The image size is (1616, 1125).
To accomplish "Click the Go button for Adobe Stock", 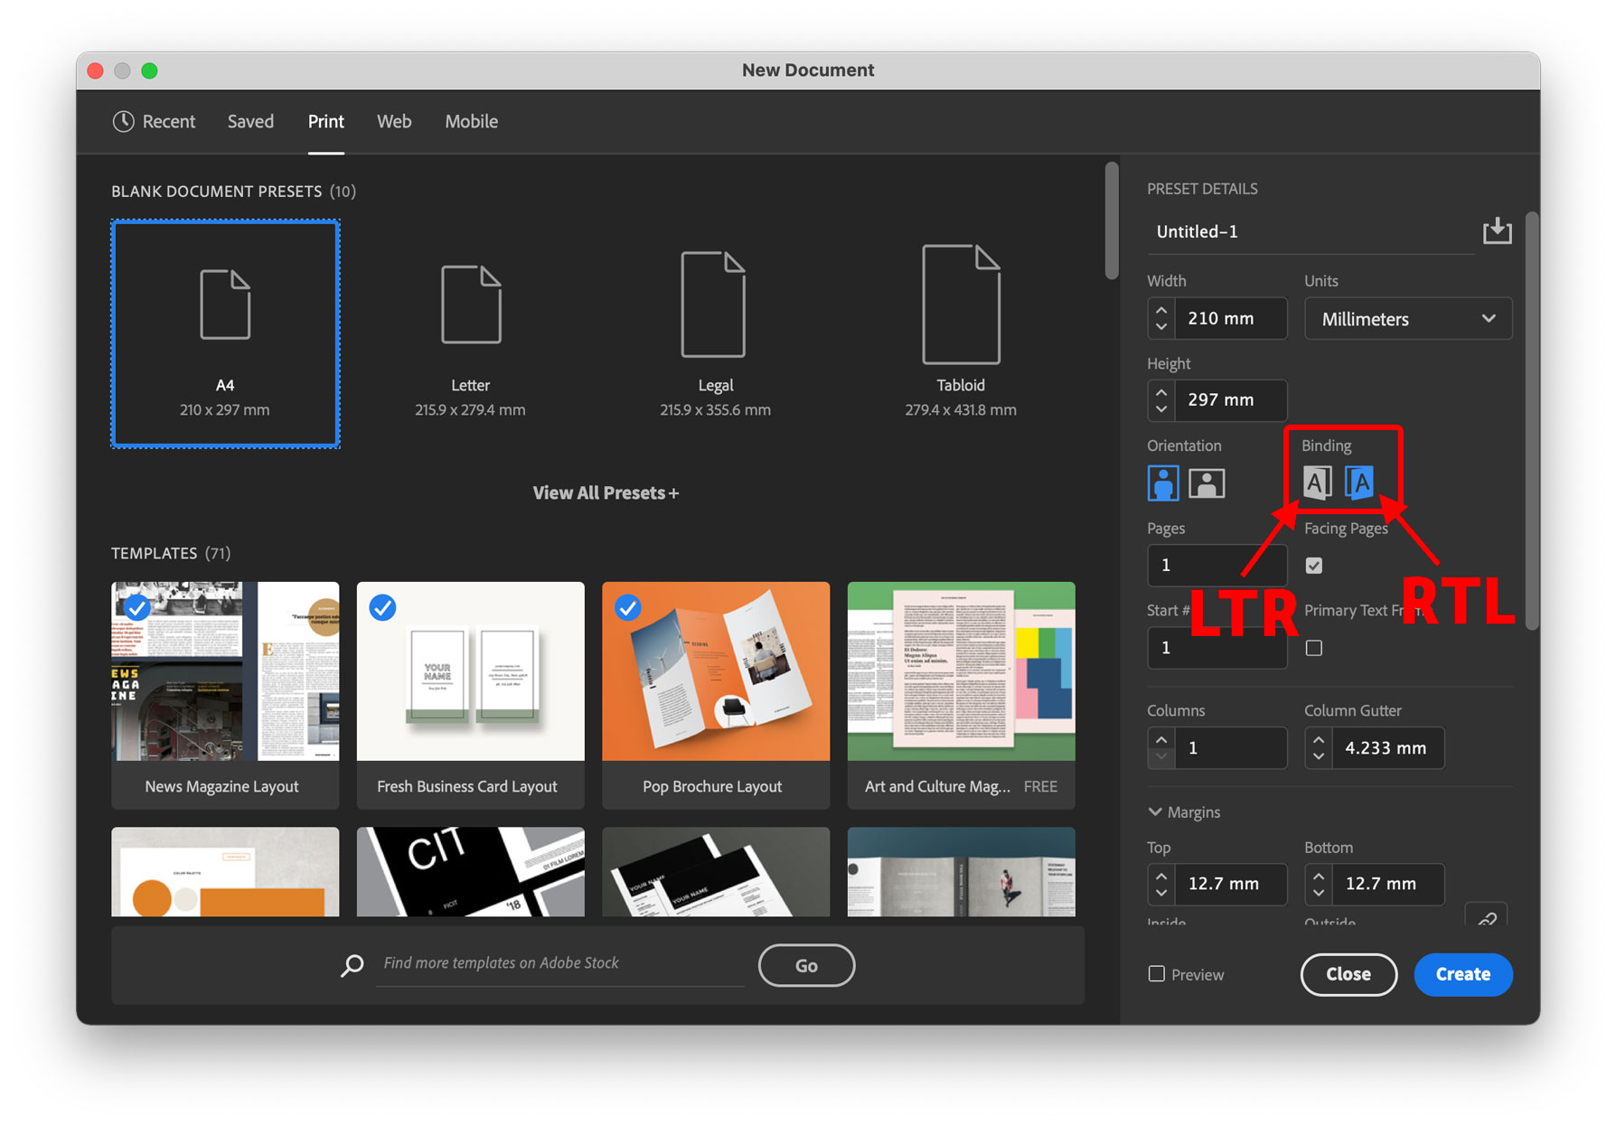I will click(805, 965).
